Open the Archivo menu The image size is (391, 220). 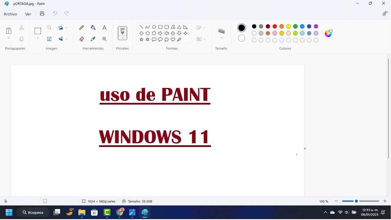(x=10, y=14)
